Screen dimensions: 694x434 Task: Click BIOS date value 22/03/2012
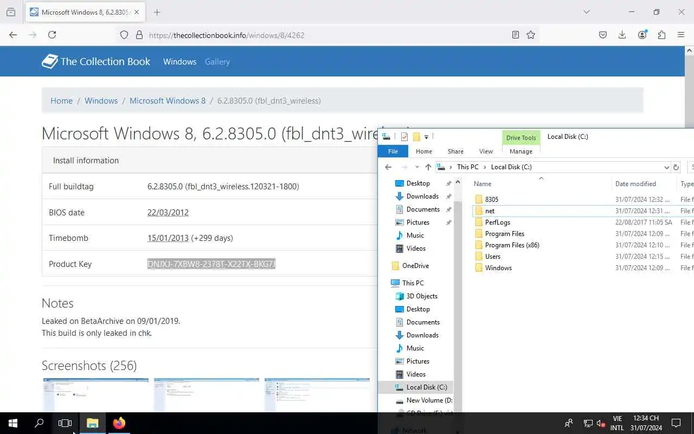coord(168,213)
